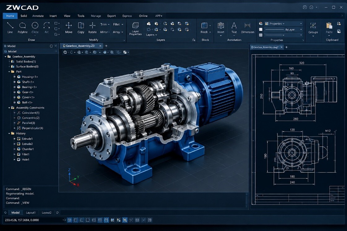The image size is (347, 231).
Task: Close the Gearbox_Assembly.Z3 tab
Action: [x=100, y=46]
